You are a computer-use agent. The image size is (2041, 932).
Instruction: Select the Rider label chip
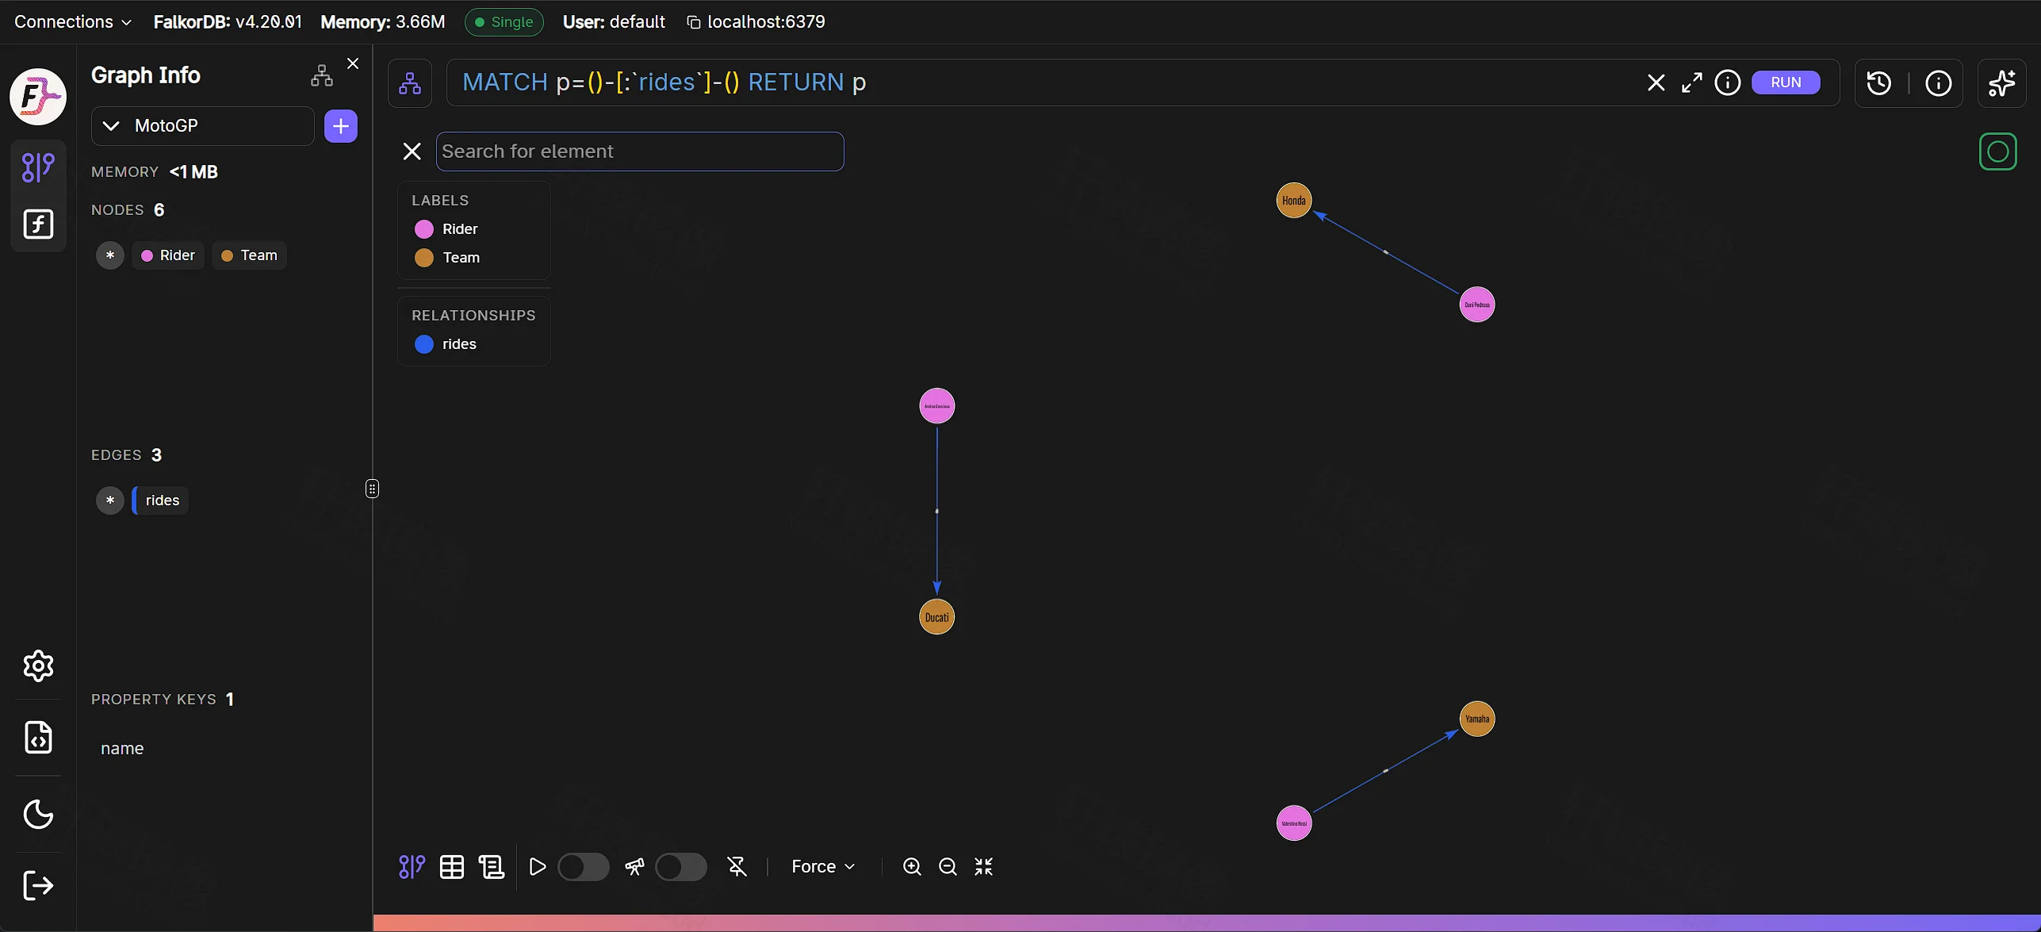168,255
